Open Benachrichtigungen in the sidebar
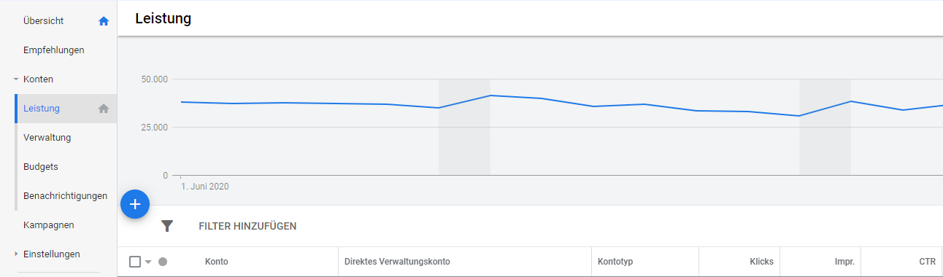 [66, 196]
